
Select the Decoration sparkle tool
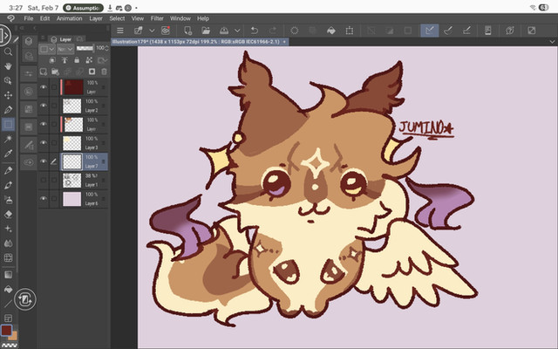click(8, 229)
